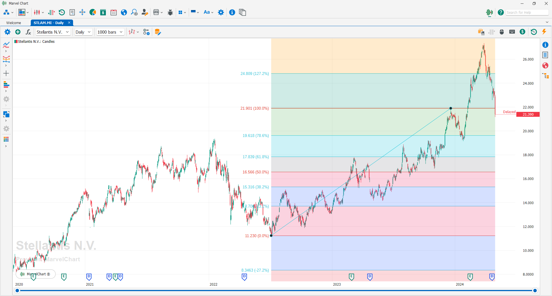This screenshot has width=552, height=296.
Task: Click the blue info icon in main toolbar
Action: [x=232, y=12]
